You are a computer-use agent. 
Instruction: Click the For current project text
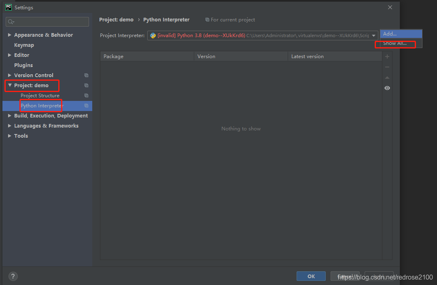click(233, 20)
